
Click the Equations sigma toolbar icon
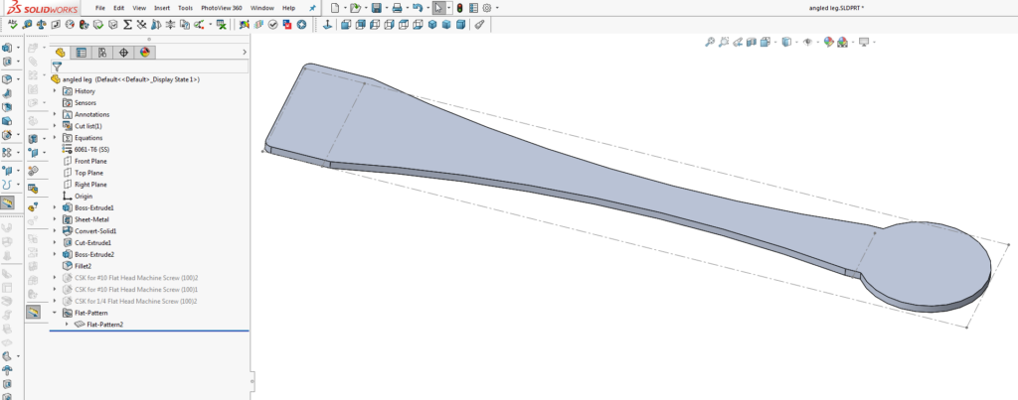point(127,25)
